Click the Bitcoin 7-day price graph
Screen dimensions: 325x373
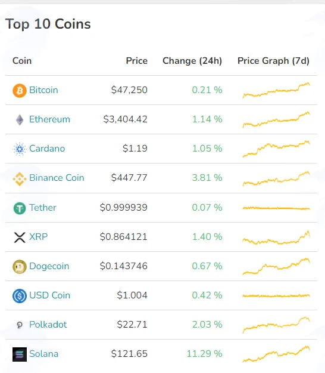point(276,90)
